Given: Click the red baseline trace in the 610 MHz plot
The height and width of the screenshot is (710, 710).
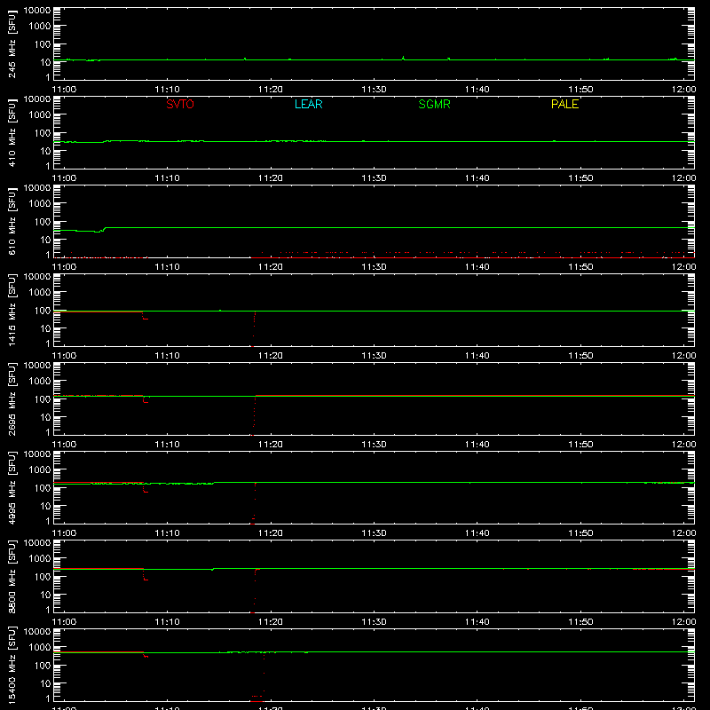Looking at the screenshot, I should pos(471,257).
